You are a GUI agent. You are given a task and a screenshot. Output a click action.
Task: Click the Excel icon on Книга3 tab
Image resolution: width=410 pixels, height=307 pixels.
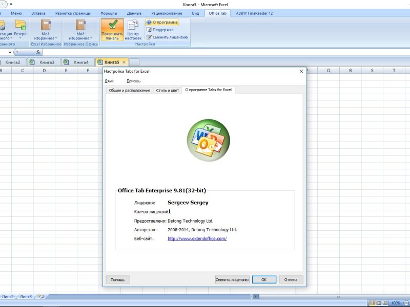coord(32,62)
